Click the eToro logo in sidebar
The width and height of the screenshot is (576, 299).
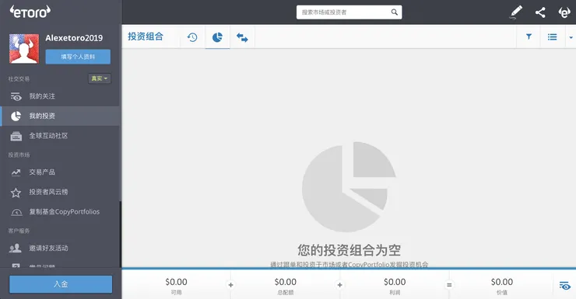[30, 12]
